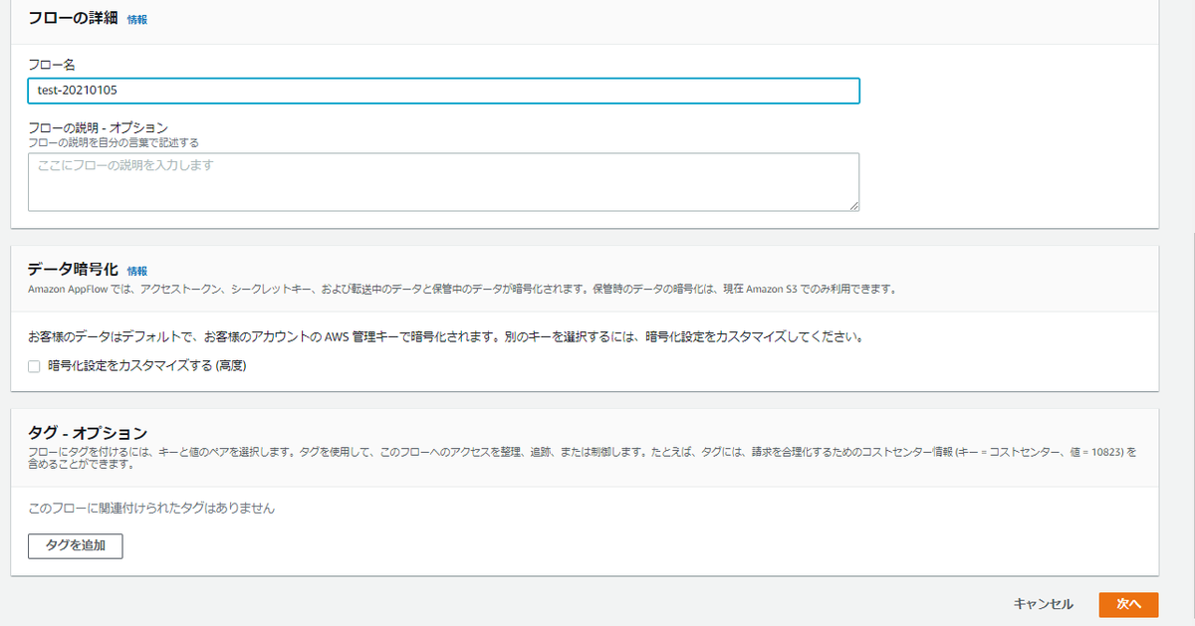Click the textarea resize grip at its corner
Viewport: 1195px width, 626px height.
[x=854, y=205]
